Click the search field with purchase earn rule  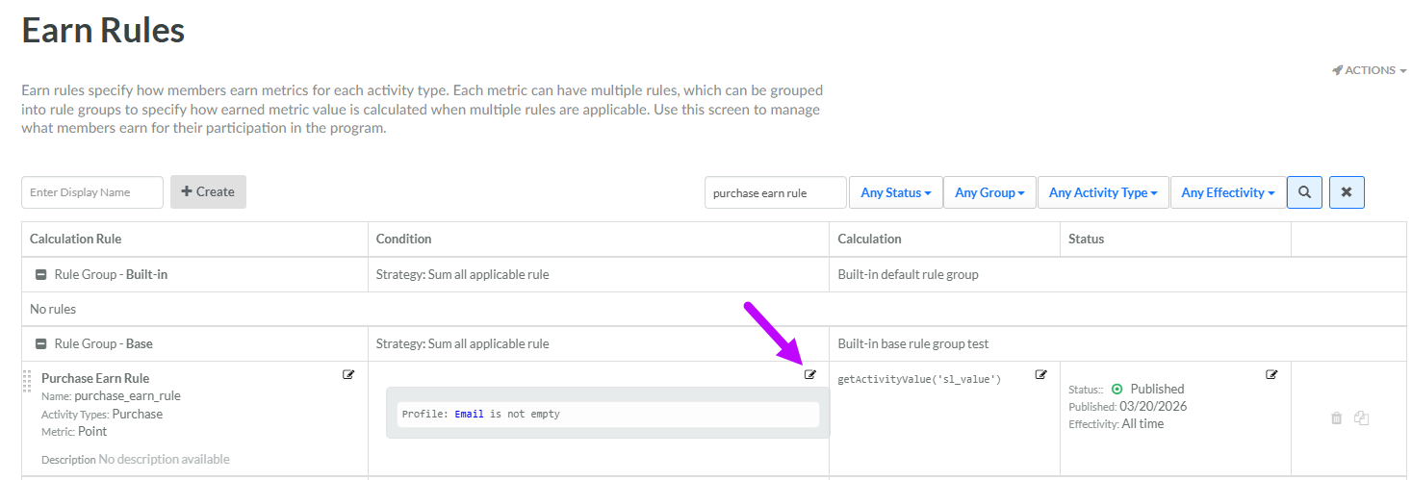click(x=775, y=192)
